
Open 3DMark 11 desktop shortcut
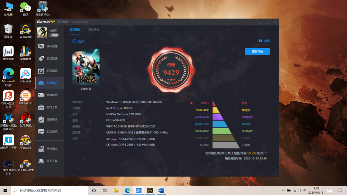[x=25, y=98]
